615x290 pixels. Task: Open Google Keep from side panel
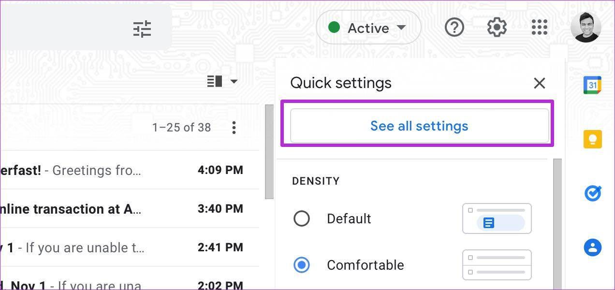pyautogui.click(x=592, y=139)
